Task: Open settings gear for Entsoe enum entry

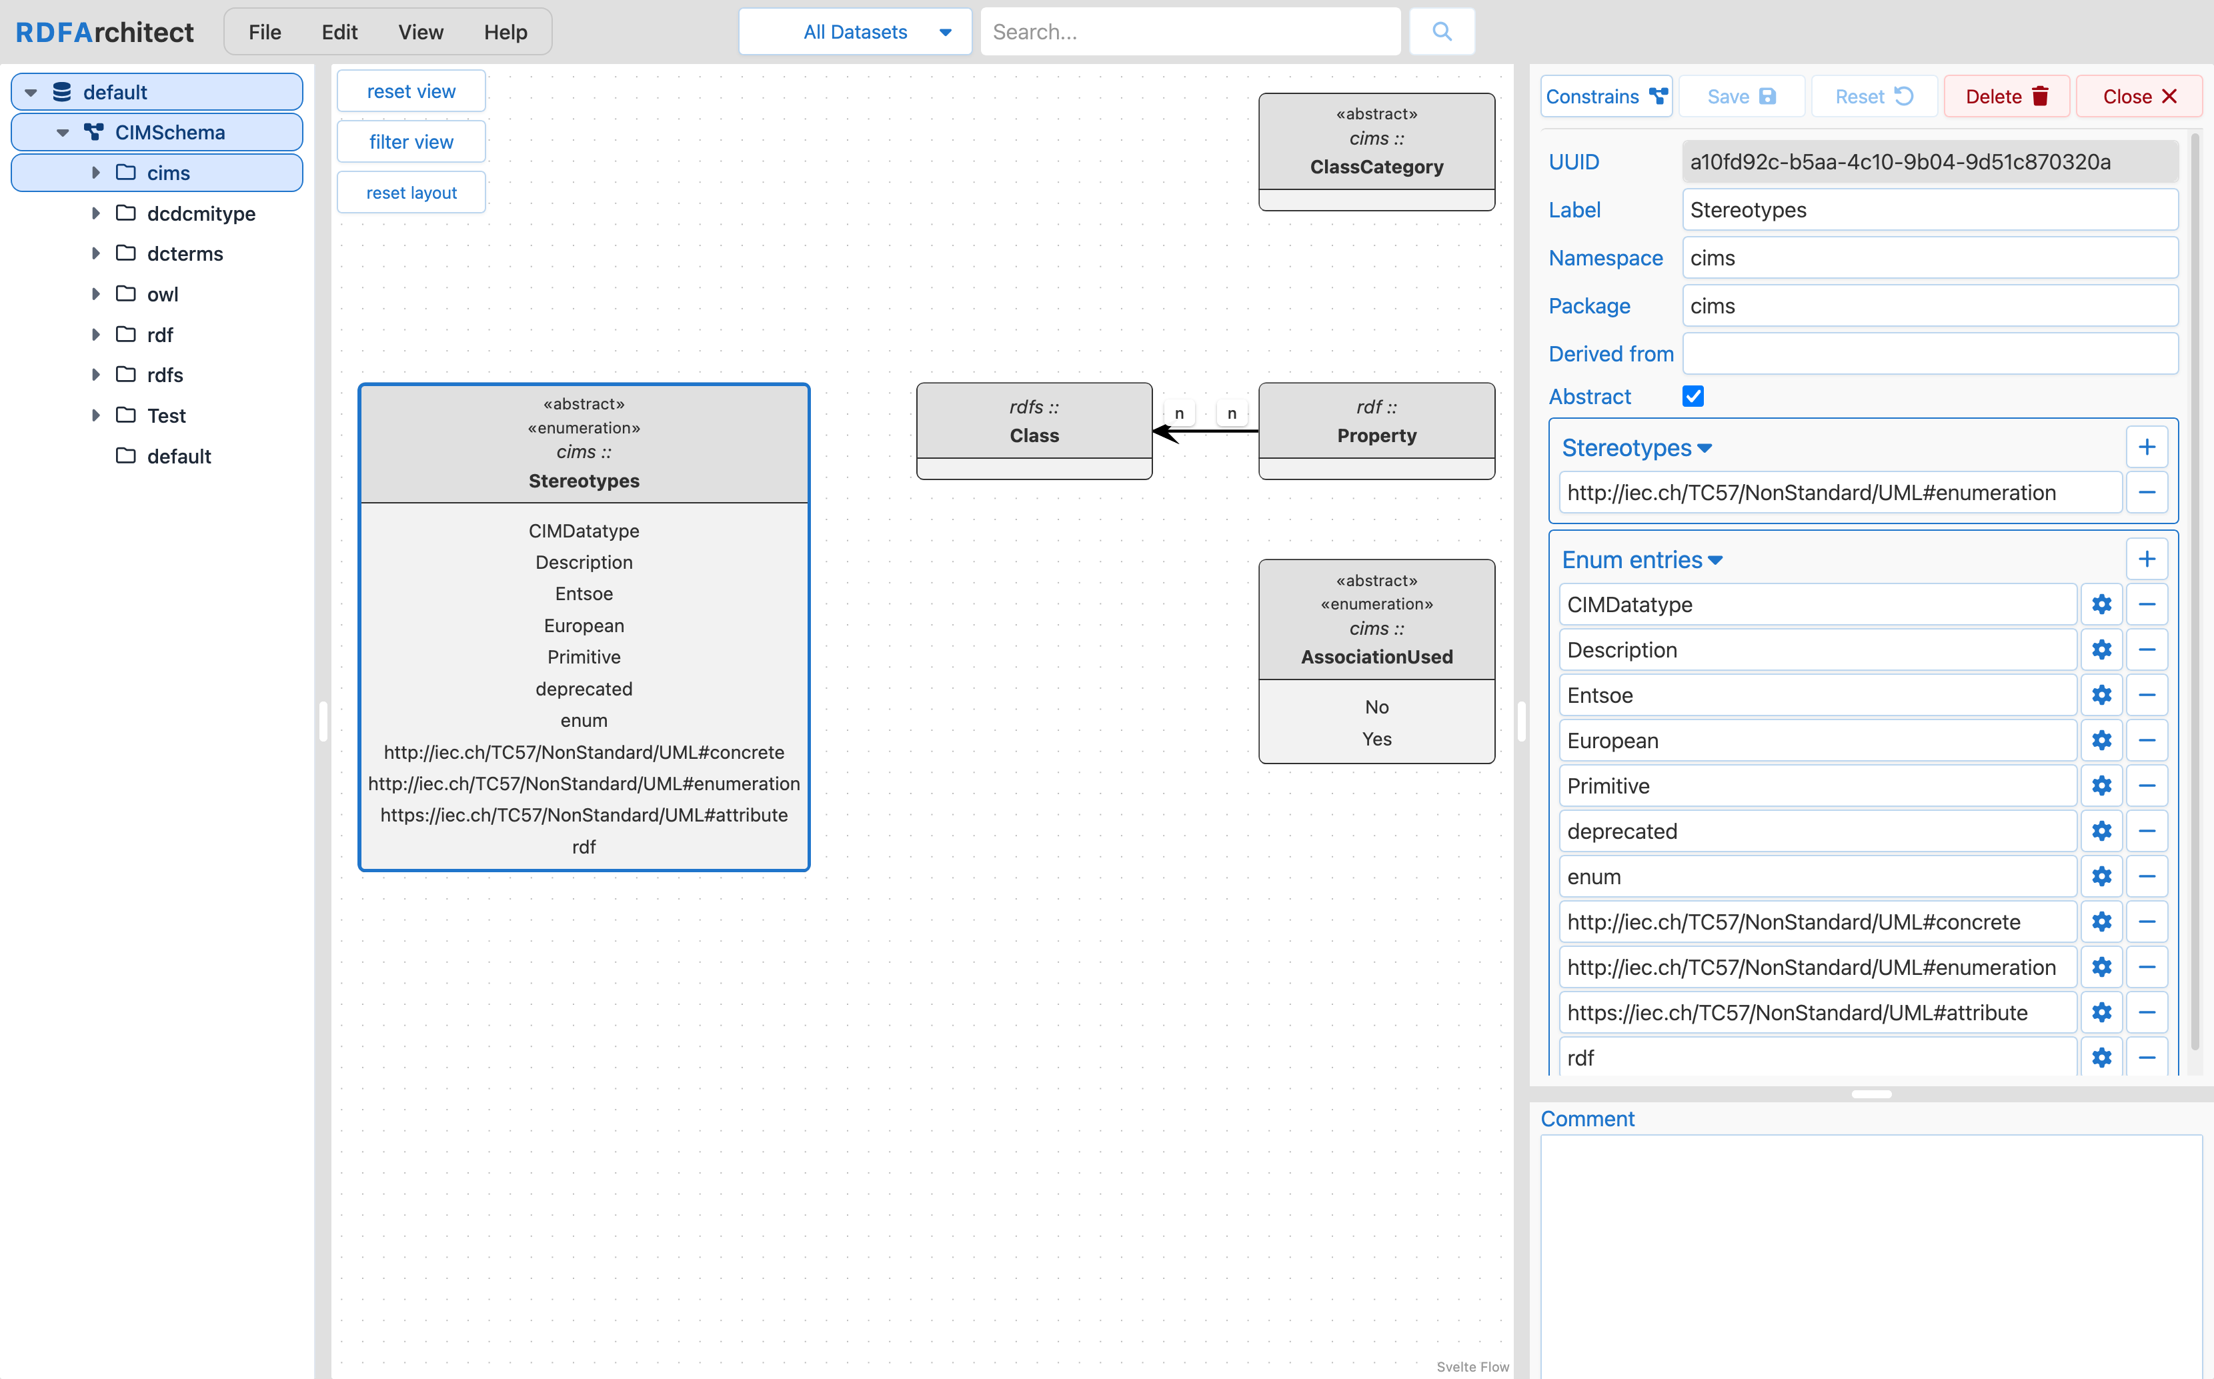Action: click(x=2101, y=695)
